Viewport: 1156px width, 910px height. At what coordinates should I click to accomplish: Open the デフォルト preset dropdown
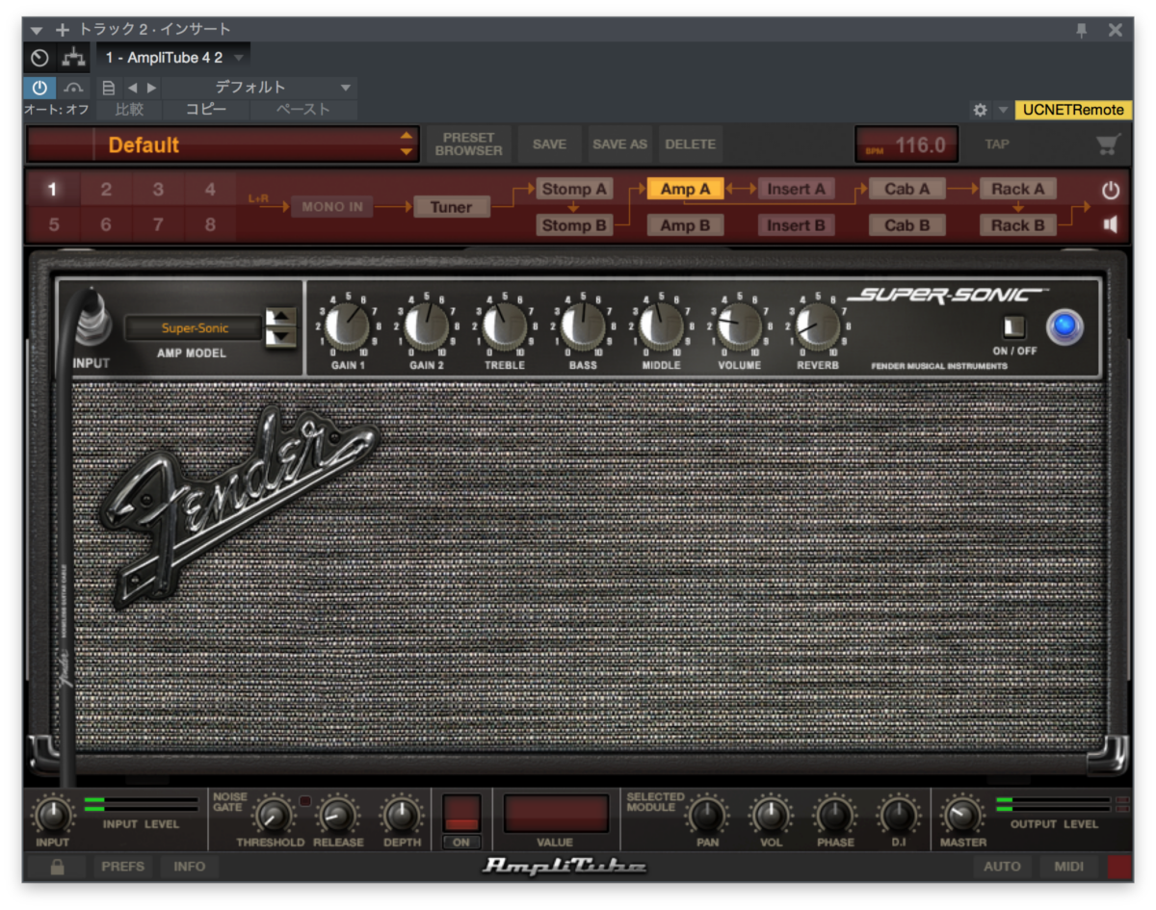[259, 88]
